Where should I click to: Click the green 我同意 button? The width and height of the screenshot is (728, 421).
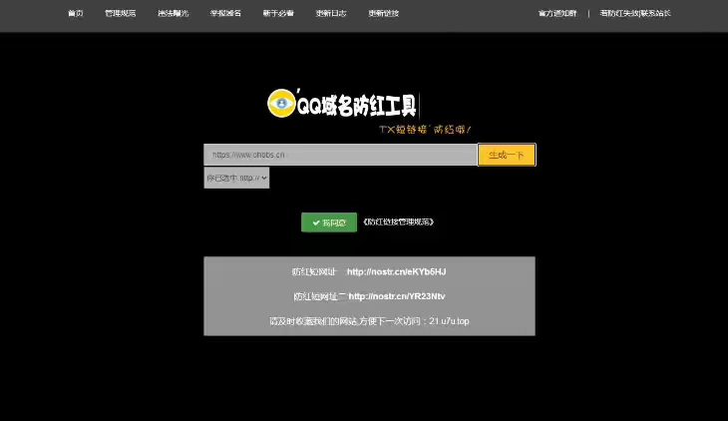328,222
